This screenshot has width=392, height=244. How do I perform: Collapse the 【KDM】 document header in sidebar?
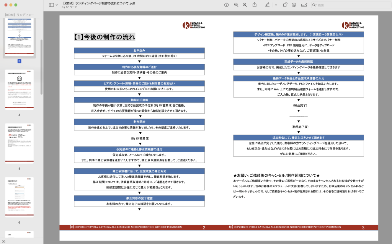pyautogui.click(x=19, y=15)
